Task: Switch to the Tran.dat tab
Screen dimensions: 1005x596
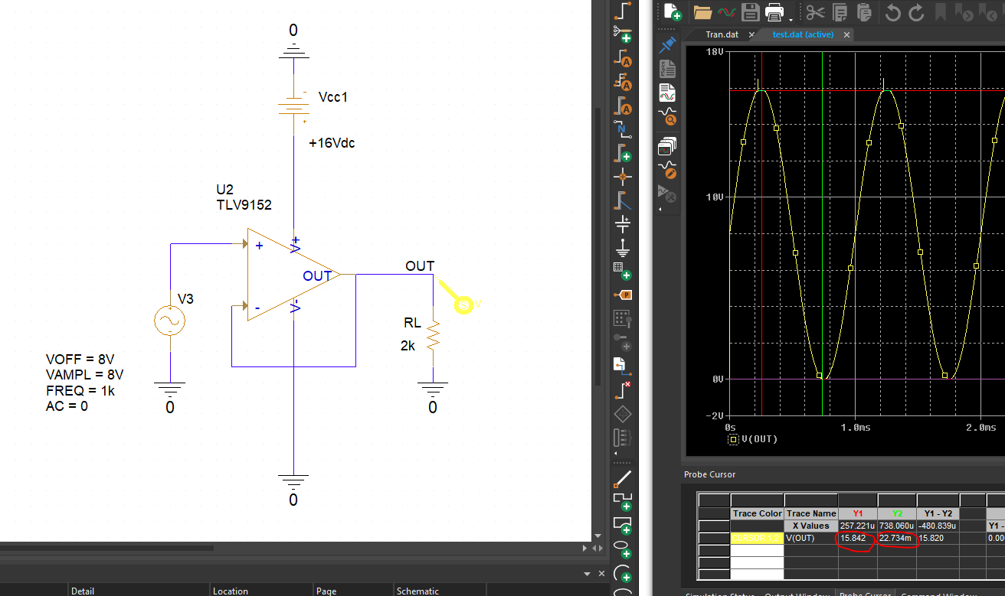Action: coord(722,34)
